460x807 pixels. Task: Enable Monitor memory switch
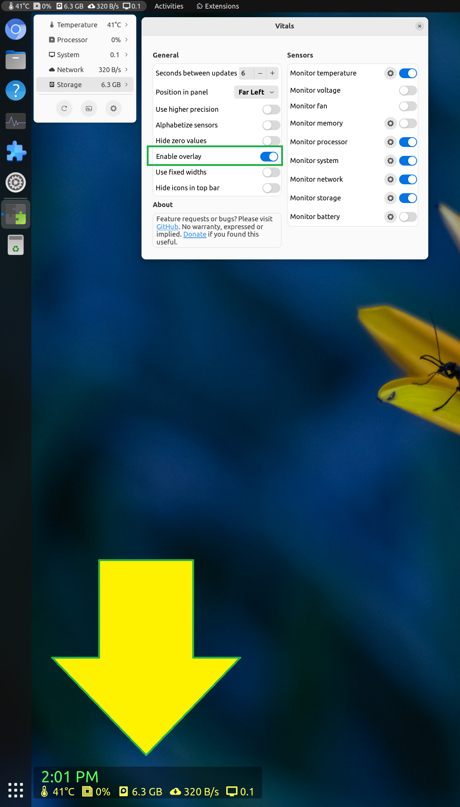point(408,123)
